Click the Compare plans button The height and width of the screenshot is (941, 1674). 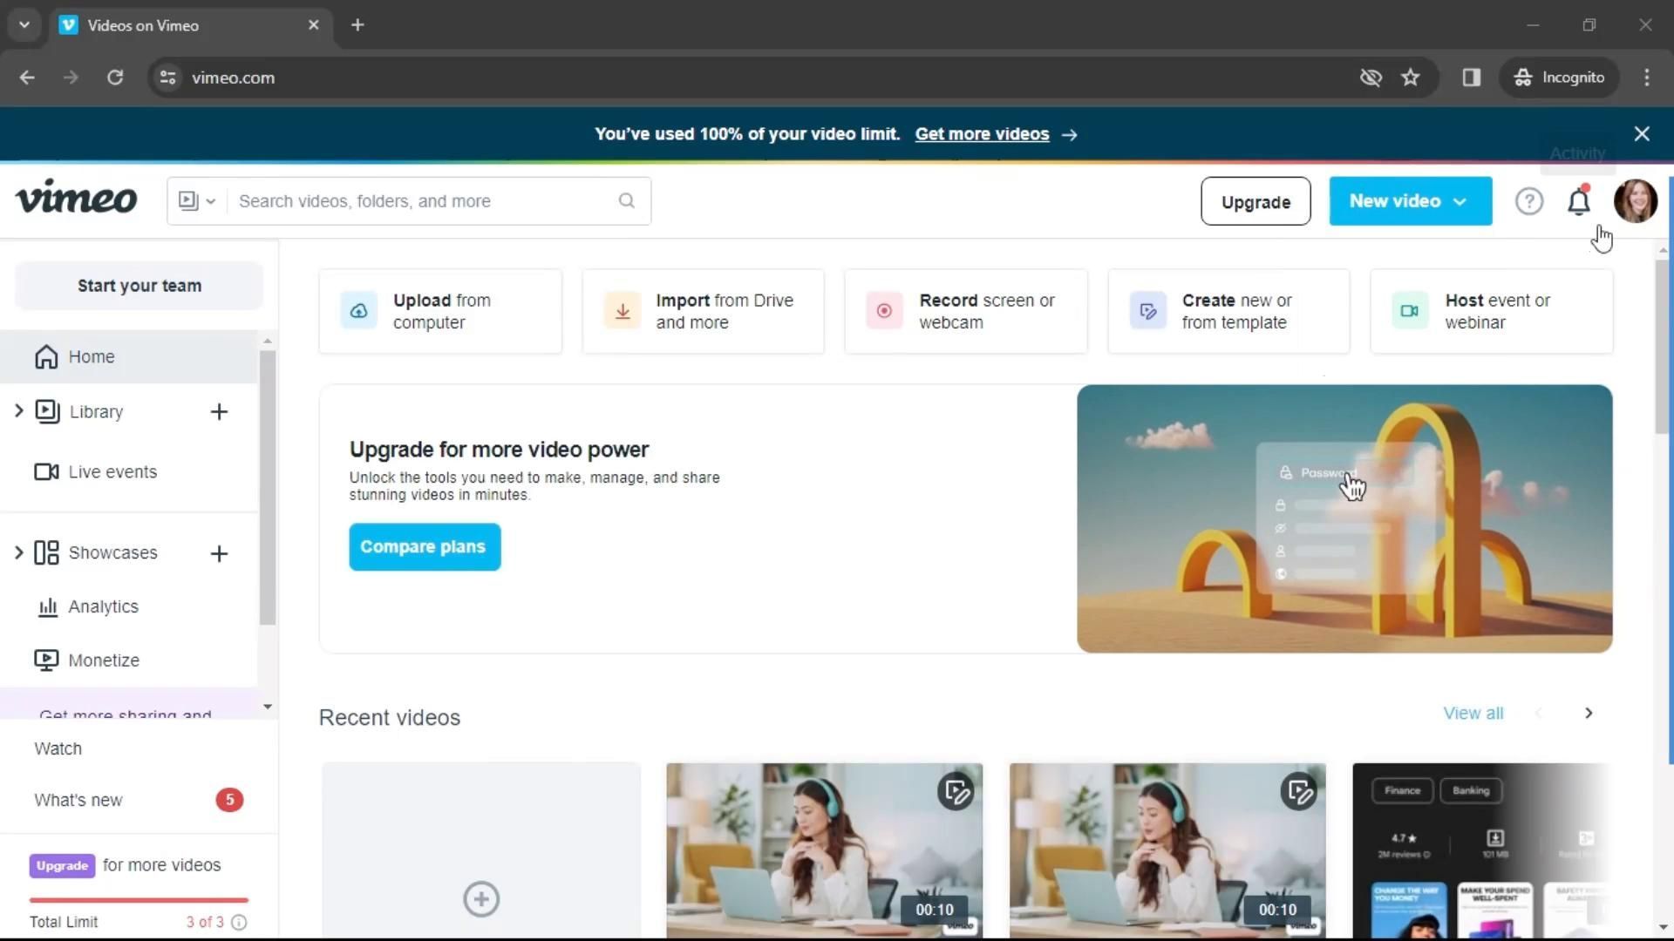tap(424, 547)
